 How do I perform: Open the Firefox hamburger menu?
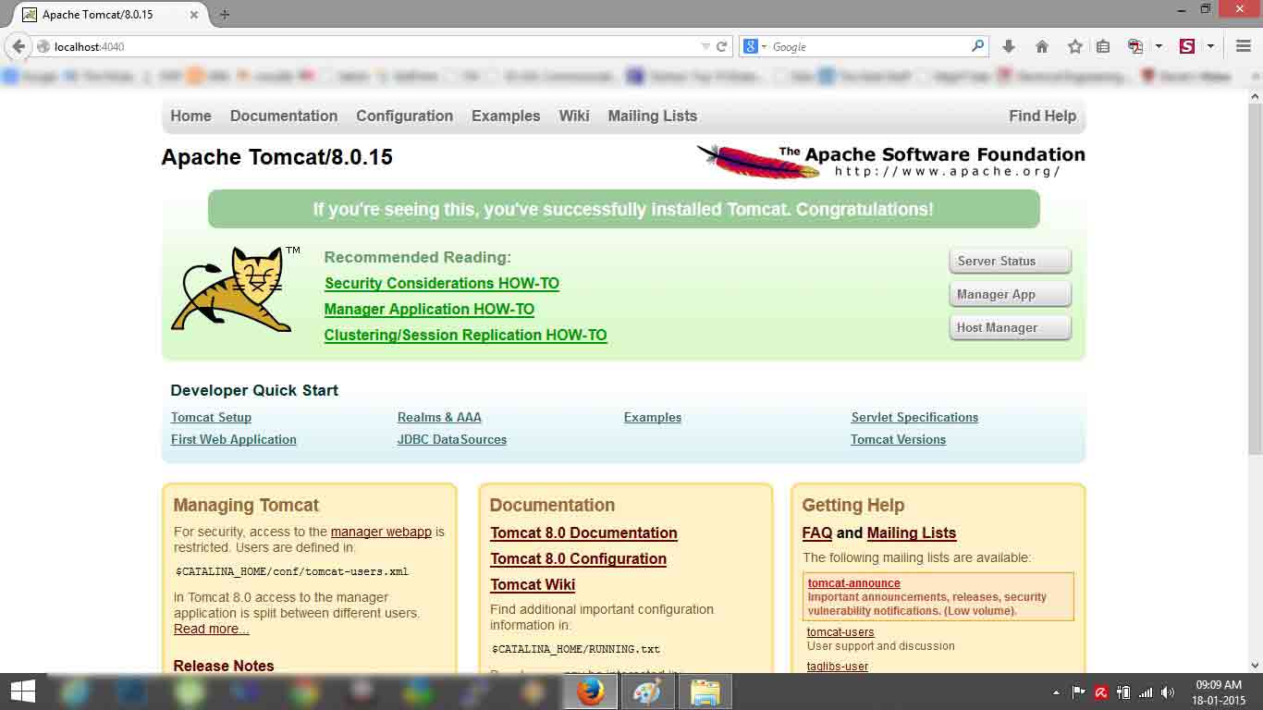point(1244,46)
